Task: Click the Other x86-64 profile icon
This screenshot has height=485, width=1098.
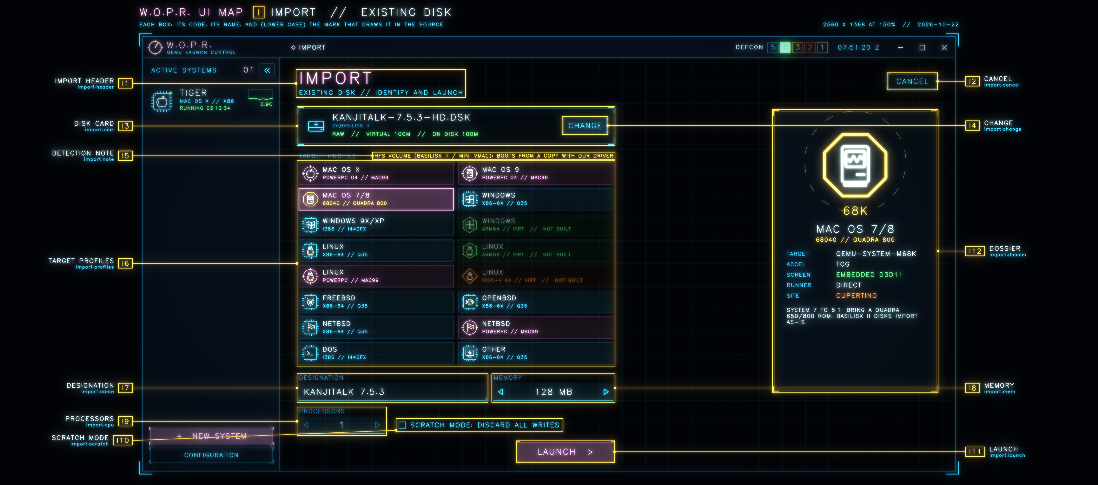Action: coord(470,353)
